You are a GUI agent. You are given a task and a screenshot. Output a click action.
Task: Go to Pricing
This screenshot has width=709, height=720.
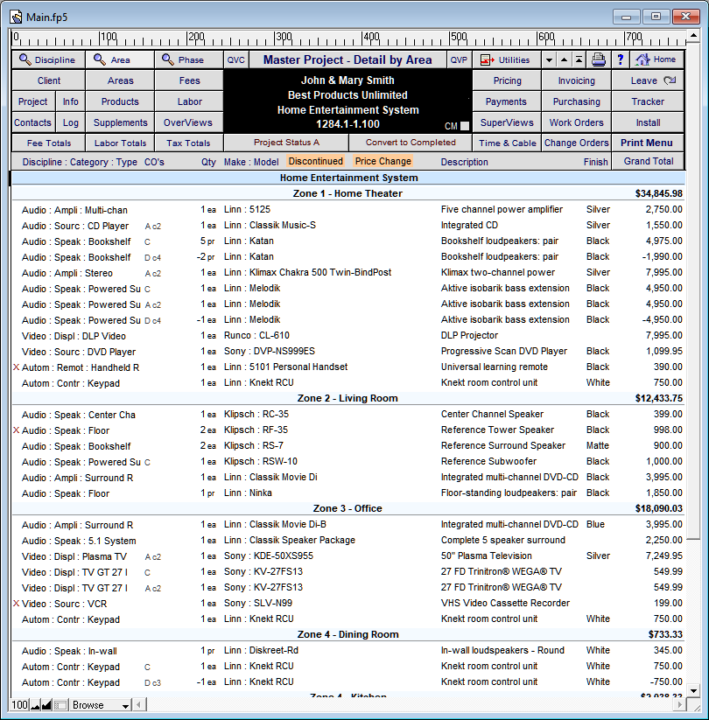pyautogui.click(x=508, y=80)
